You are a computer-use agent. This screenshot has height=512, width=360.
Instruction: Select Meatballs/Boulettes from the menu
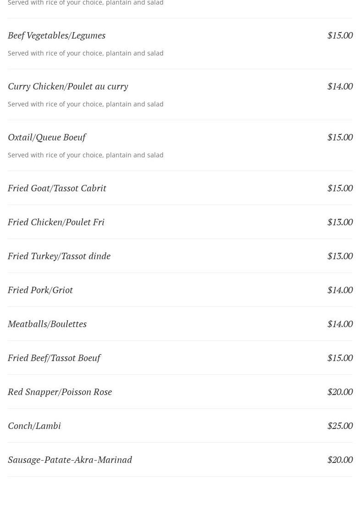point(47,324)
